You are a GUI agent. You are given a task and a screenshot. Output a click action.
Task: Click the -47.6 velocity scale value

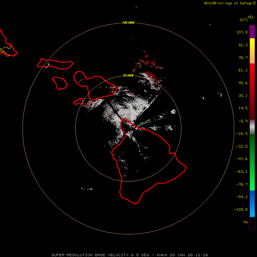[242, 159]
